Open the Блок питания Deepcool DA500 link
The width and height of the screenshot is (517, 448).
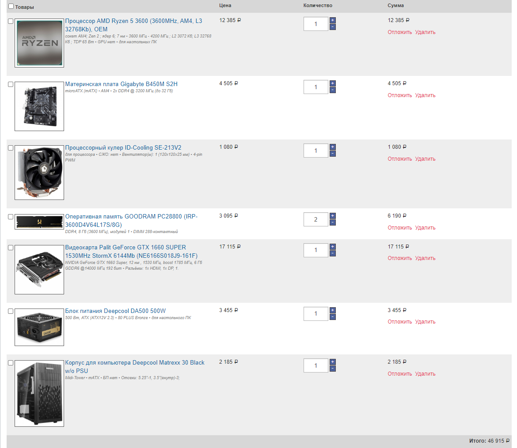pyautogui.click(x=115, y=311)
